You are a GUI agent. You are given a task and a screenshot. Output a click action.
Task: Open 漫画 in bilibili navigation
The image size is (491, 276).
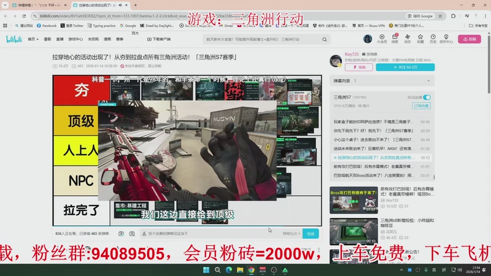107,39
